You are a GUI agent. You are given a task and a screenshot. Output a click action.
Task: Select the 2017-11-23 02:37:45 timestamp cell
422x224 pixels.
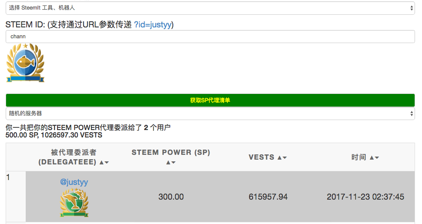(x=365, y=197)
